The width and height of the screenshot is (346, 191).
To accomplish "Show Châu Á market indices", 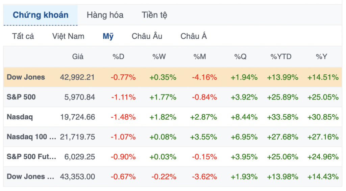I will (x=194, y=36).
